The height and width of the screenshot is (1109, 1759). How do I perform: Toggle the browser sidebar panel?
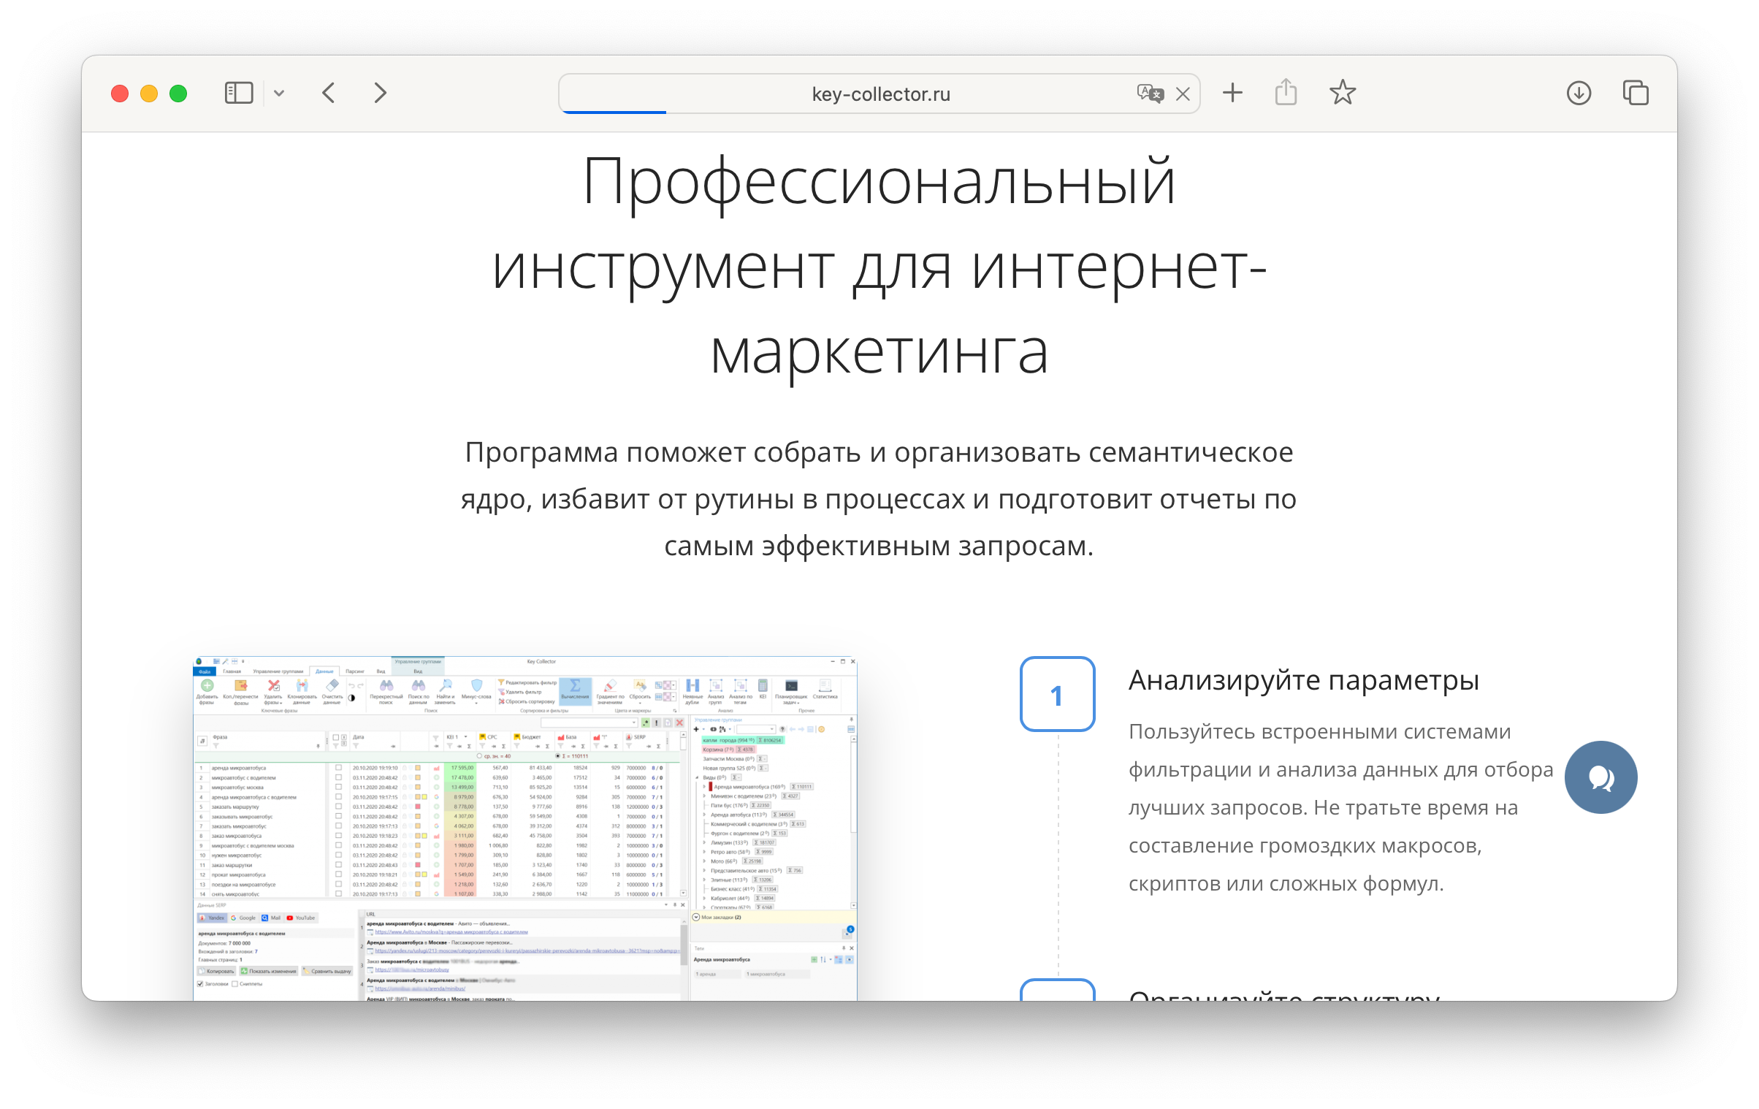(238, 93)
